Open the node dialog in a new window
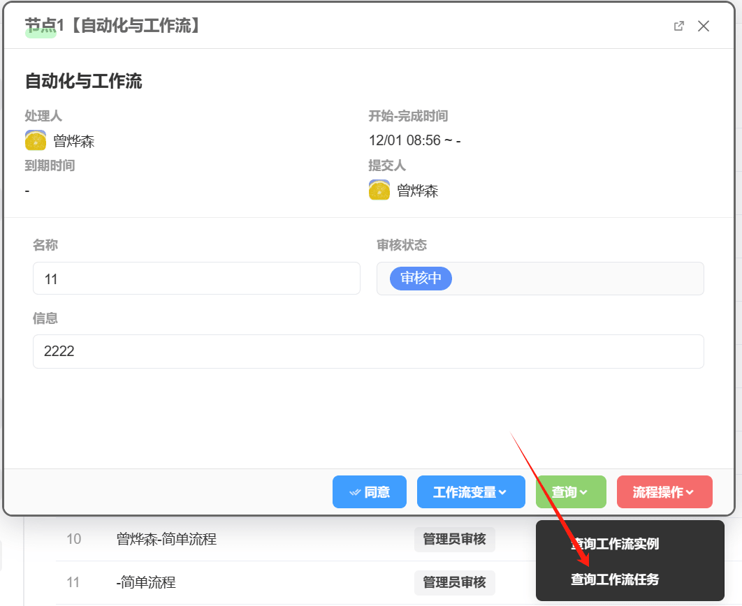The width and height of the screenshot is (742, 606). pyautogui.click(x=678, y=26)
